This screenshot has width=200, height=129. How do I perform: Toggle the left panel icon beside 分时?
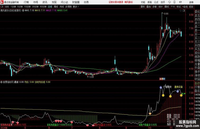pyautogui.click(x=2, y=7)
